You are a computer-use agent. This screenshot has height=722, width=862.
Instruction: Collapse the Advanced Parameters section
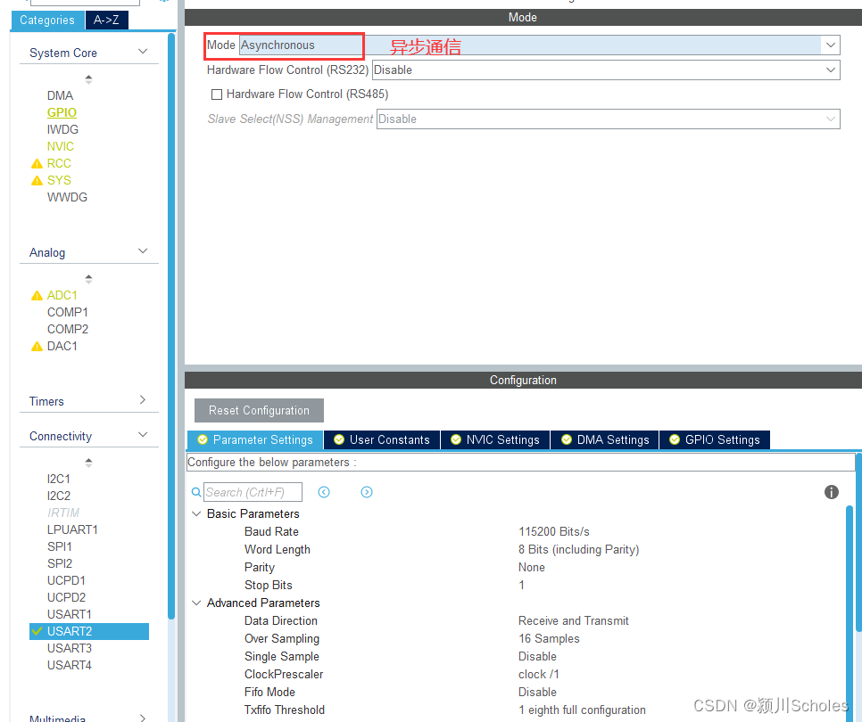196,603
